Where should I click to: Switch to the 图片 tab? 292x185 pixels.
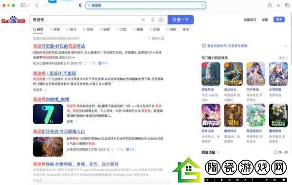(x=72, y=29)
